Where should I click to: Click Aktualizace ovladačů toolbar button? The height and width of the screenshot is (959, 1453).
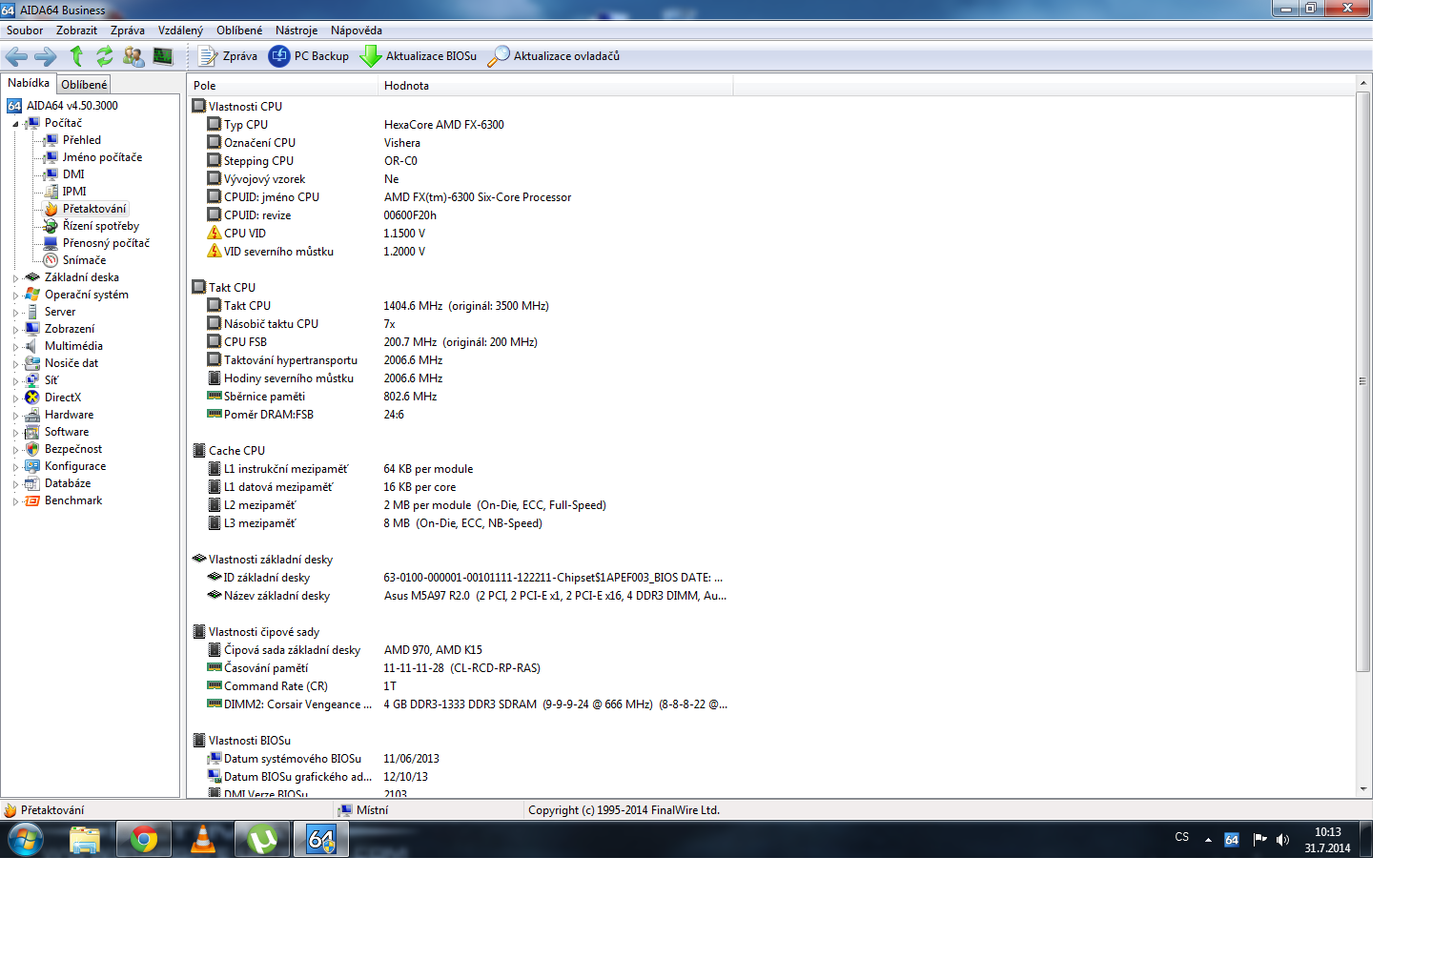pyautogui.click(x=554, y=56)
